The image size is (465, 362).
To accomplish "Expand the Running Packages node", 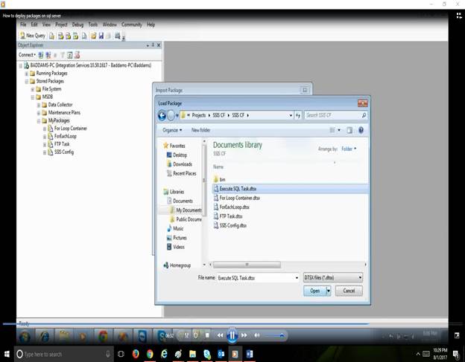I will (26, 74).
